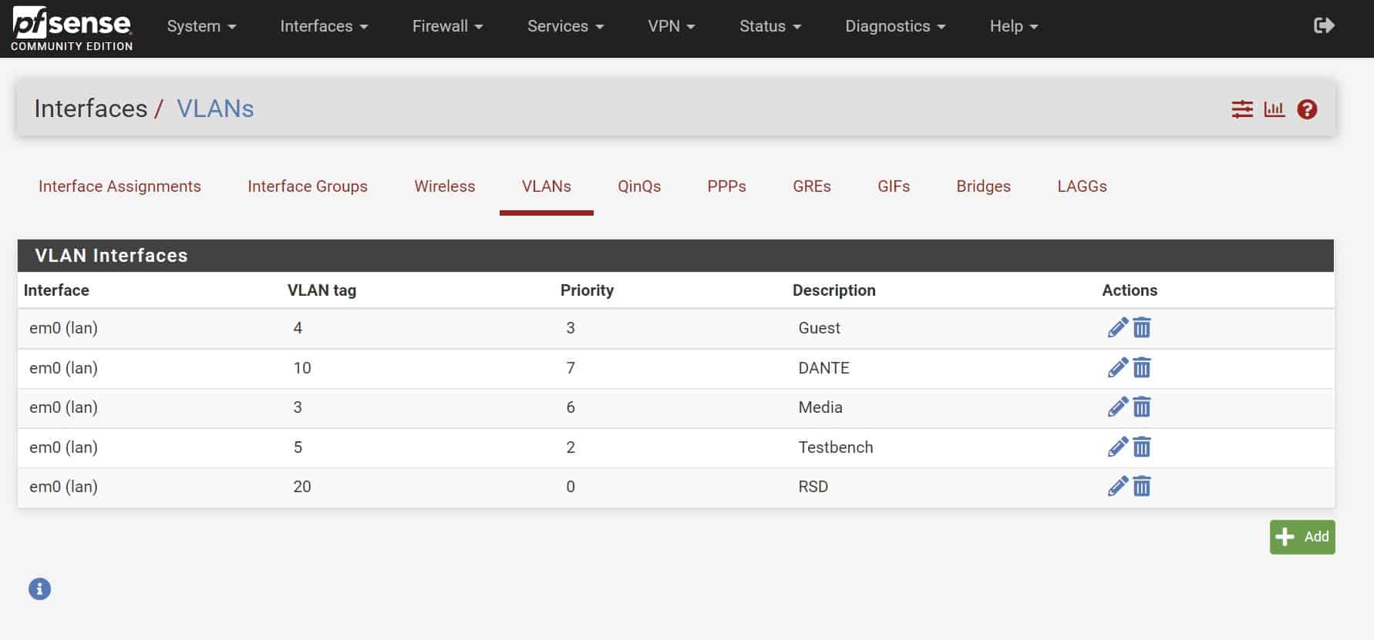This screenshot has height=640, width=1374.
Task: Click the Media description cell
Action: coord(820,407)
